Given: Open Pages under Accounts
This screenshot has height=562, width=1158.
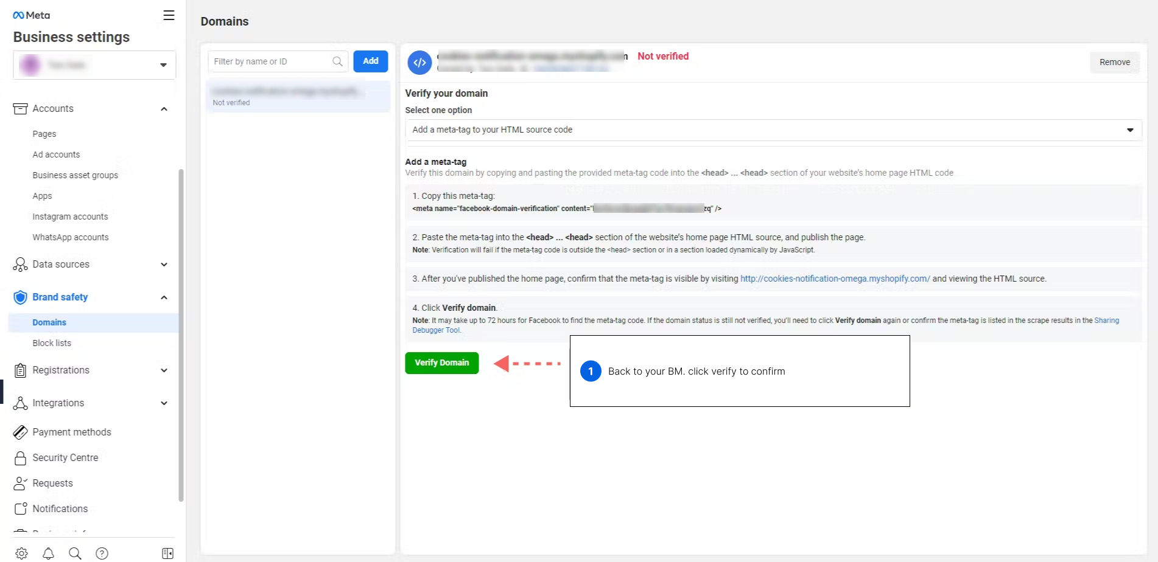Looking at the screenshot, I should [x=44, y=134].
